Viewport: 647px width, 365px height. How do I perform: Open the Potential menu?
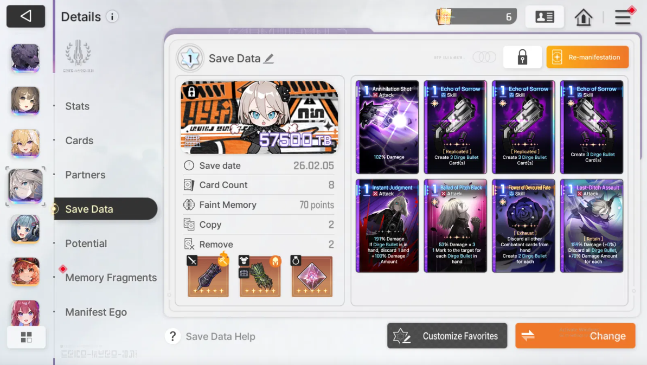click(x=86, y=244)
